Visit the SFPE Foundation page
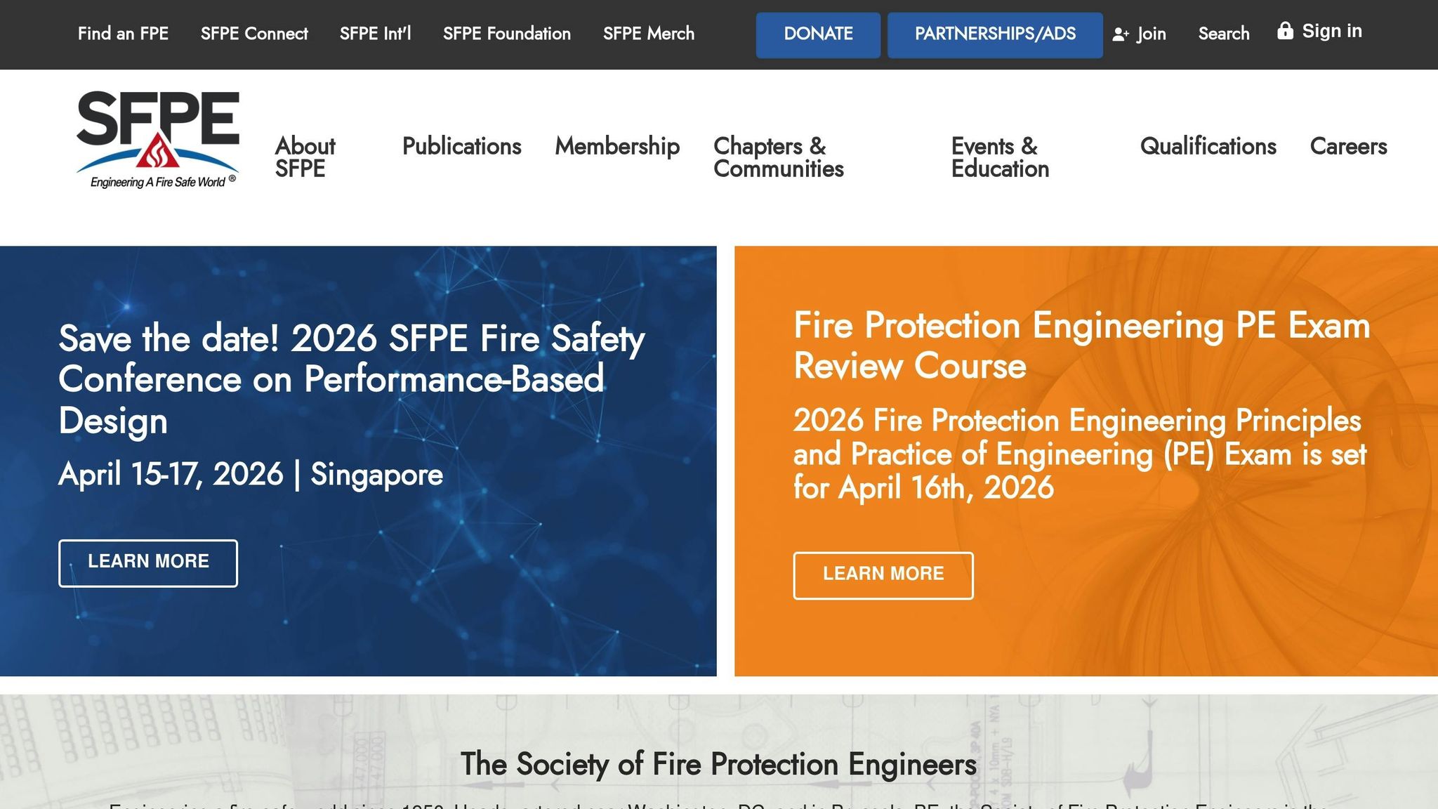1438x809 pixels. pyautogui.click(x=507, y=34)
